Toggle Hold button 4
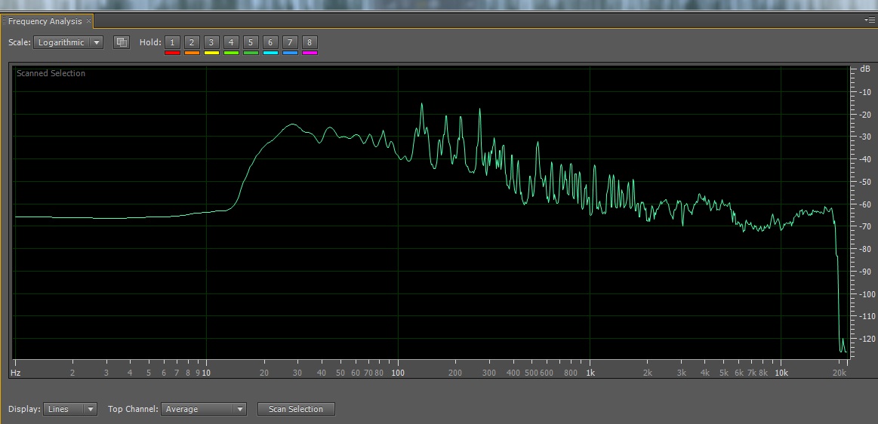 click(231, 42)
